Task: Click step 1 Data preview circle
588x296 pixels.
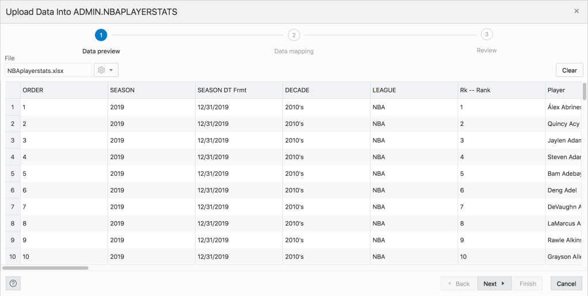Action: tap(101, 35)
